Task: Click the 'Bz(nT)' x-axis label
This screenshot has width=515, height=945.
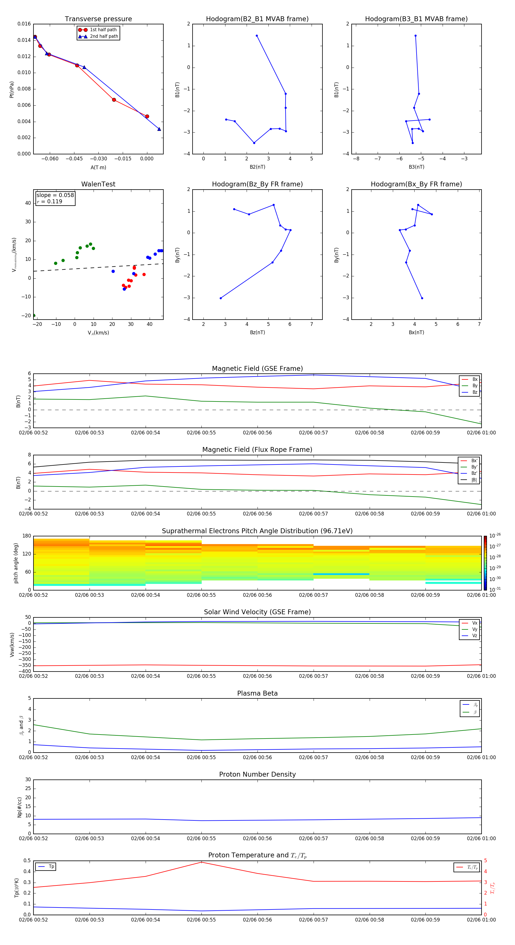Action: click(257, 332)
